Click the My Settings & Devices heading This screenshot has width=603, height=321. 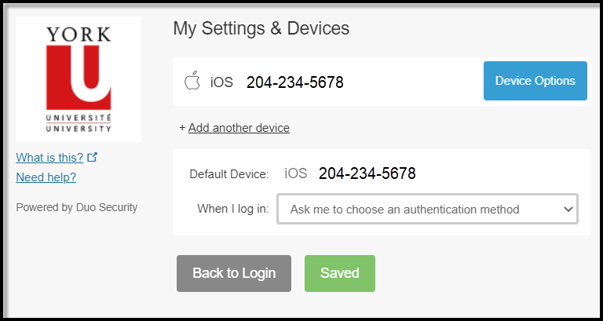(x=261, y=28)
